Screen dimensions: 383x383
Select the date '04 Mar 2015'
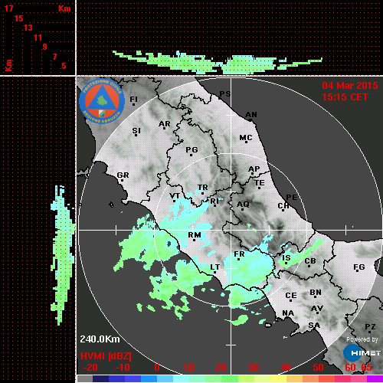350,86
